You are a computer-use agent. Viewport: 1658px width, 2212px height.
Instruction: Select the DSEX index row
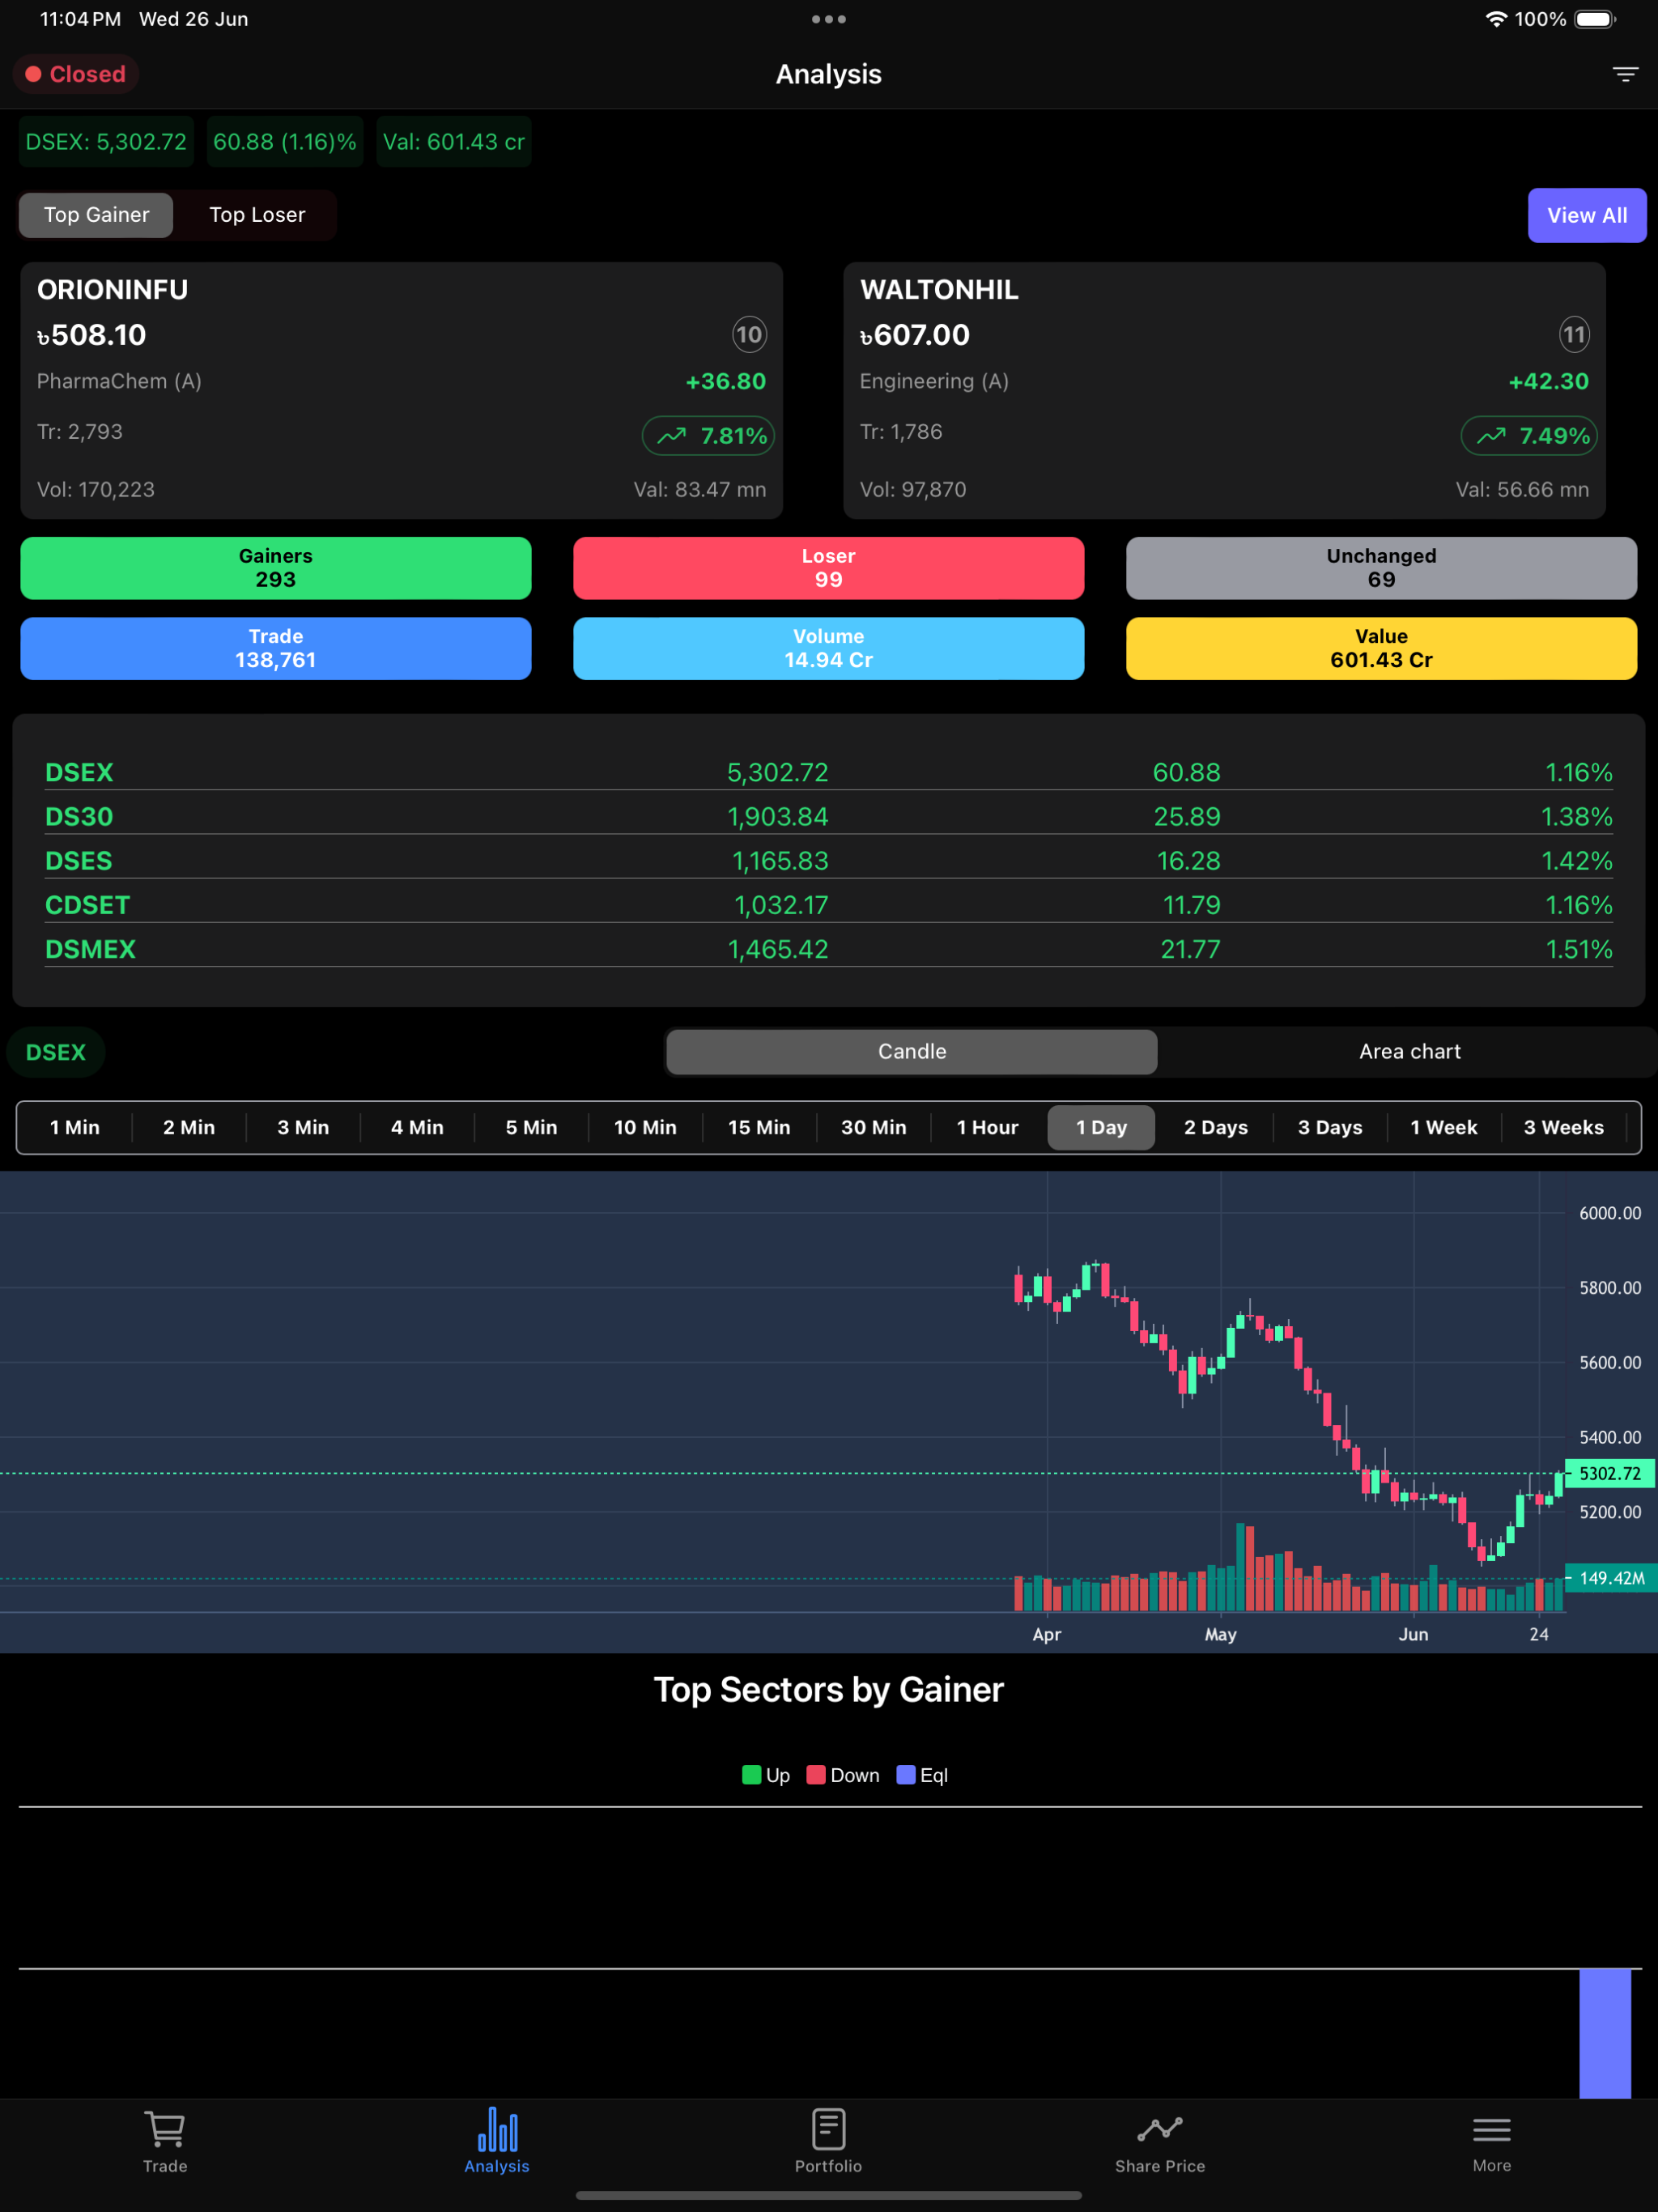point(828,772)
